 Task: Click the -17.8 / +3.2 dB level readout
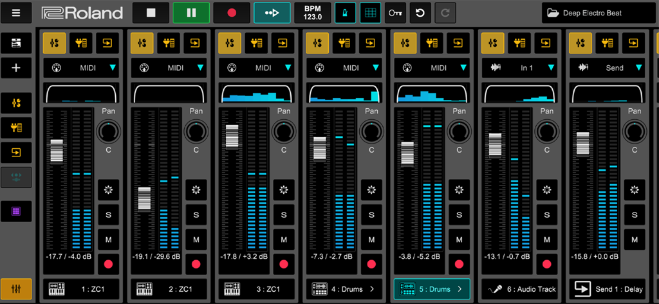[x=244, y=256]
